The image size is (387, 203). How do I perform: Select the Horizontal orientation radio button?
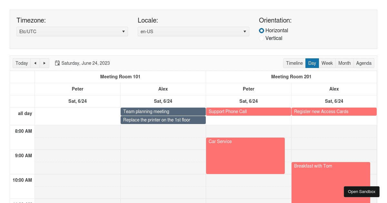pyautogui.click(x=262, y=31)
